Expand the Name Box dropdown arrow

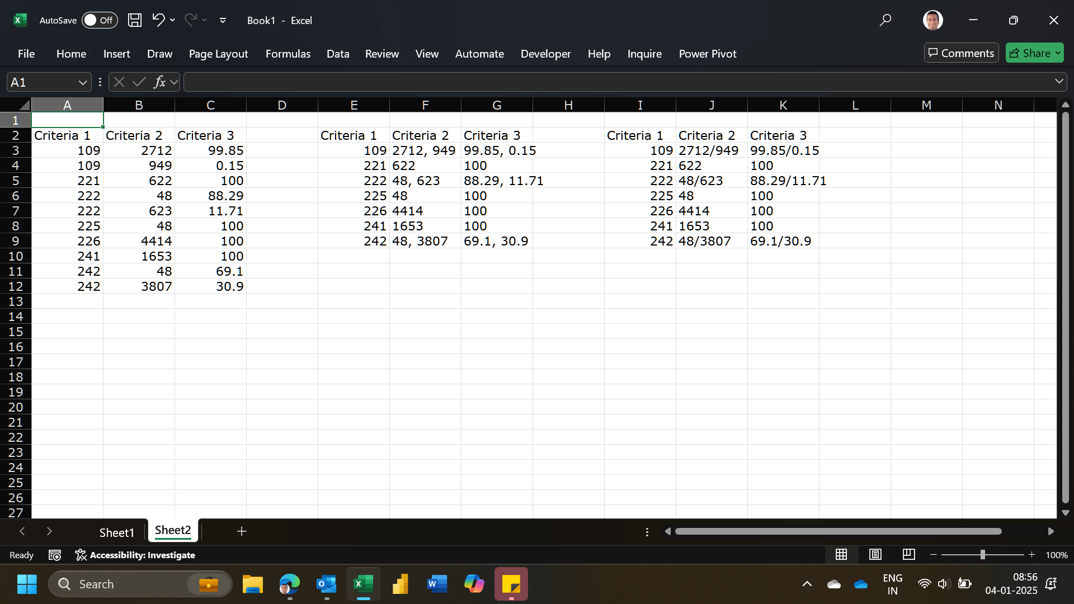coord(83,83)
